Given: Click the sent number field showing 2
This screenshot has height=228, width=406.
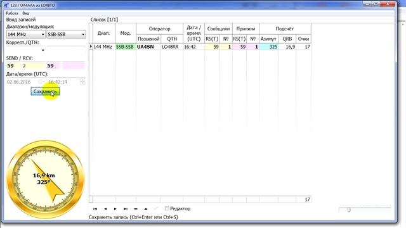Looking at the screenshot, I should coord(32,66).
